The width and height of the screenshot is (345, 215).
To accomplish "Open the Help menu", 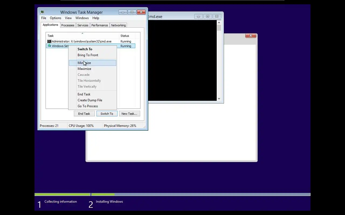I will [96, 18].
